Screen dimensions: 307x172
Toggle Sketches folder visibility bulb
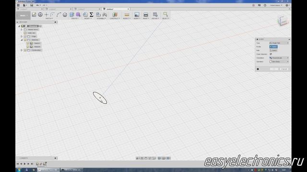click(25, 40)
